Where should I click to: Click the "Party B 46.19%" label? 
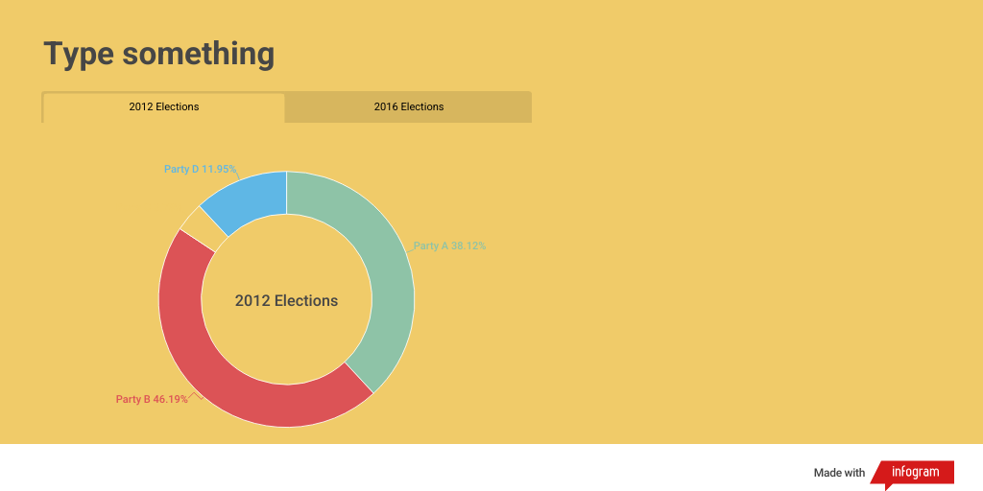(x=152, y=399)
